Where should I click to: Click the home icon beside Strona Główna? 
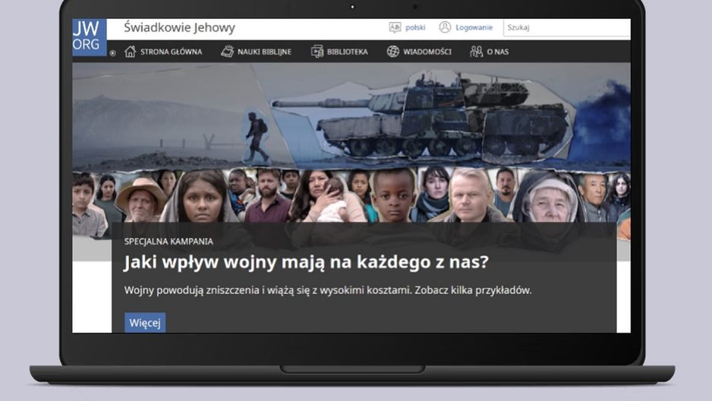[x=131, y=52]
